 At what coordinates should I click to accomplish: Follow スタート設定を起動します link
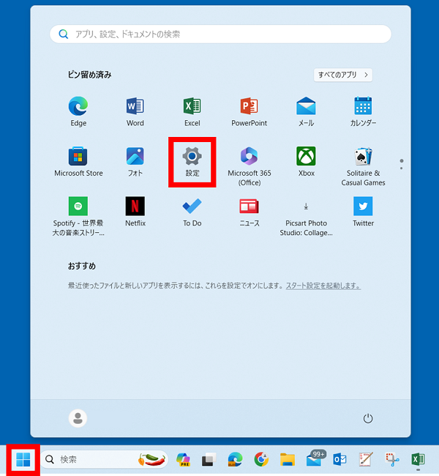pyautogui.click(x=323, y=286)
